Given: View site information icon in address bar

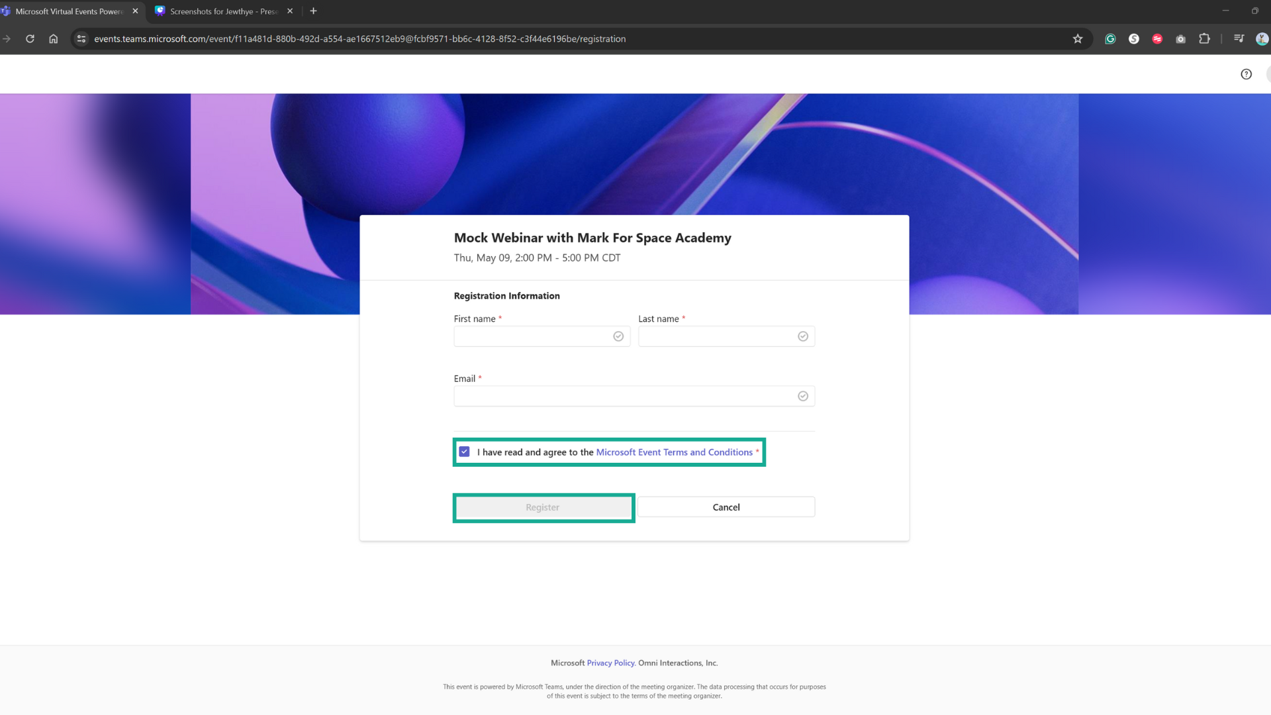Looking at the screenshot, I should (x=81, y=39).
